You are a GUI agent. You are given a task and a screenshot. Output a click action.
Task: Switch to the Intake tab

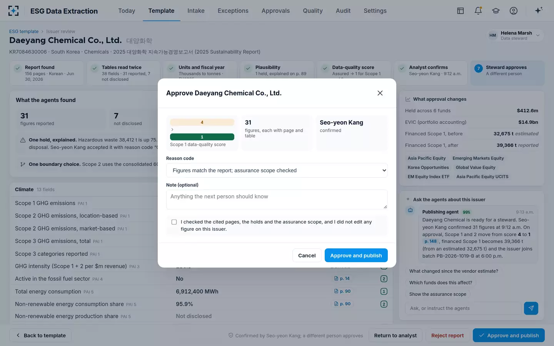click(196, 11)
